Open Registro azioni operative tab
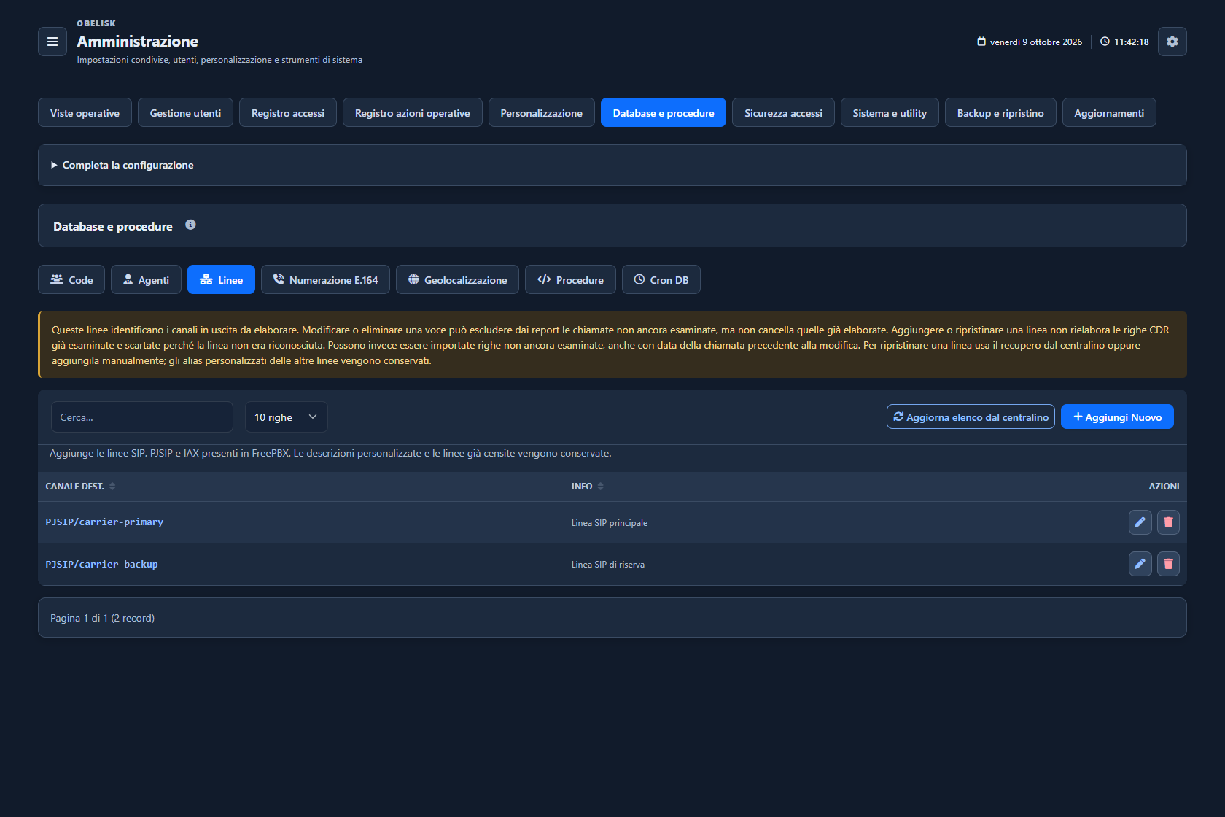This screenshot has height=817, width=1225. pos(413,112)
